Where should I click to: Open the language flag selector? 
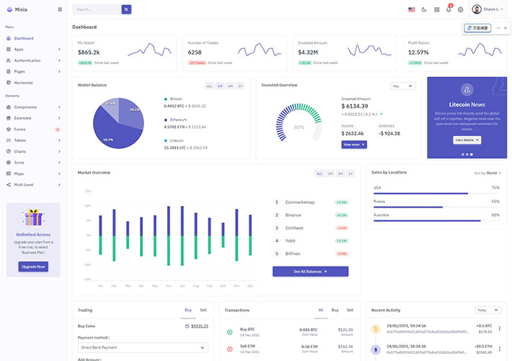click(412, 9)
